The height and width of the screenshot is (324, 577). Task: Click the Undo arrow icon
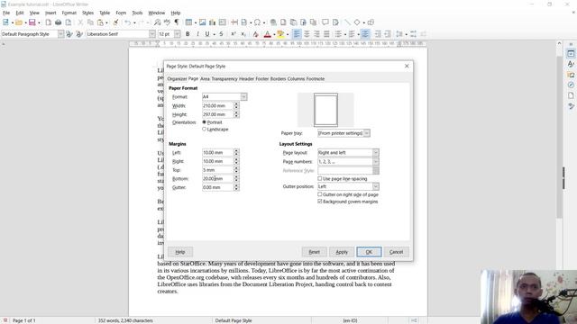coord(127,22)
